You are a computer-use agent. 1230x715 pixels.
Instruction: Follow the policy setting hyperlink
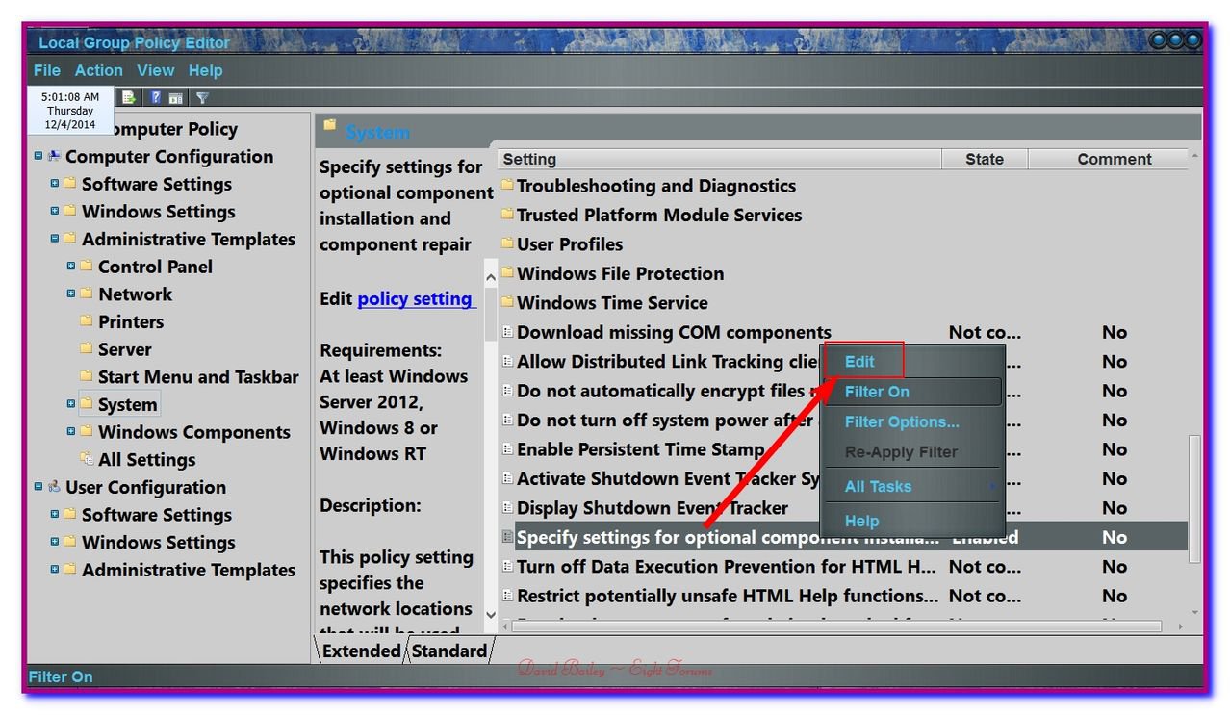click(x=415, y=298)
